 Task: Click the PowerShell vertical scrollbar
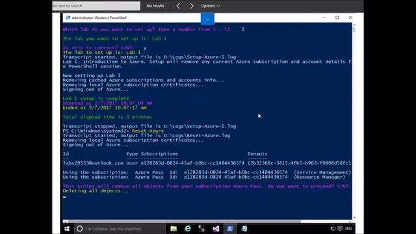(x=354, y=30)
